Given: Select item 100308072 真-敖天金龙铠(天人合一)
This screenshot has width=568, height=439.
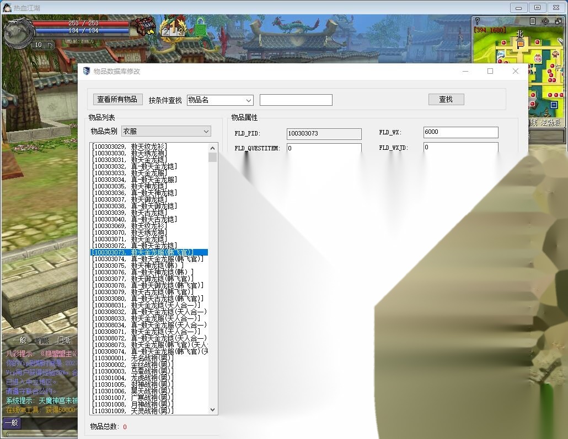Looking at the screenshot, I should pos(149,338).
